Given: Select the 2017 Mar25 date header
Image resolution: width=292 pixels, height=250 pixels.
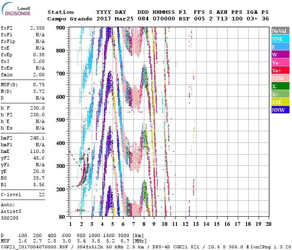Looking at the screenshot, I should pos(111,19).
